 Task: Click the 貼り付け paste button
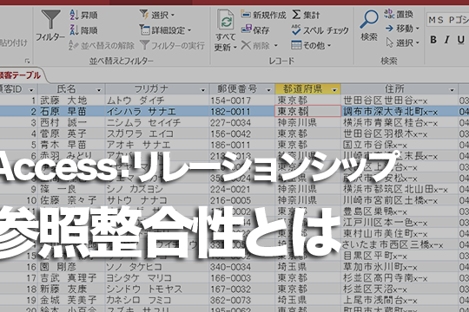(x=13, y=42)
